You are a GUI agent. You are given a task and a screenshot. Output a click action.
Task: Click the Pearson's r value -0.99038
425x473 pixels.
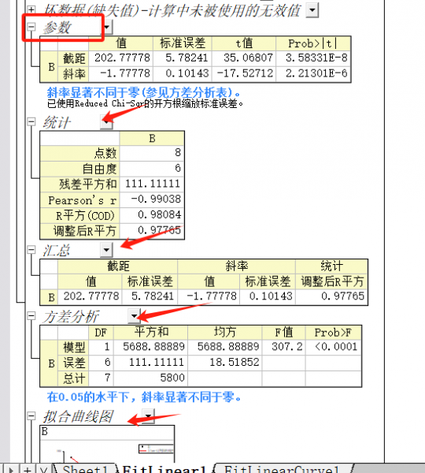[152, 199]
